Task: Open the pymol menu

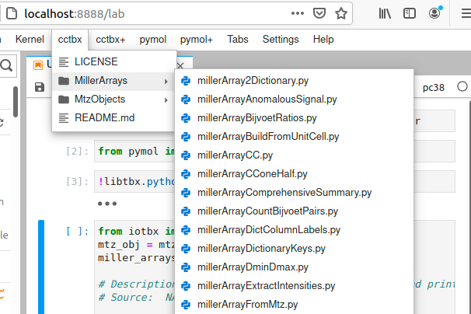Action: click(153, 40)
